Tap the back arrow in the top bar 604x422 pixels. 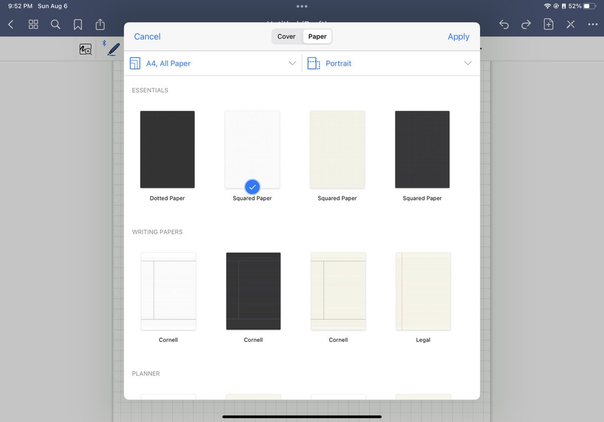[x=11, y=24]
